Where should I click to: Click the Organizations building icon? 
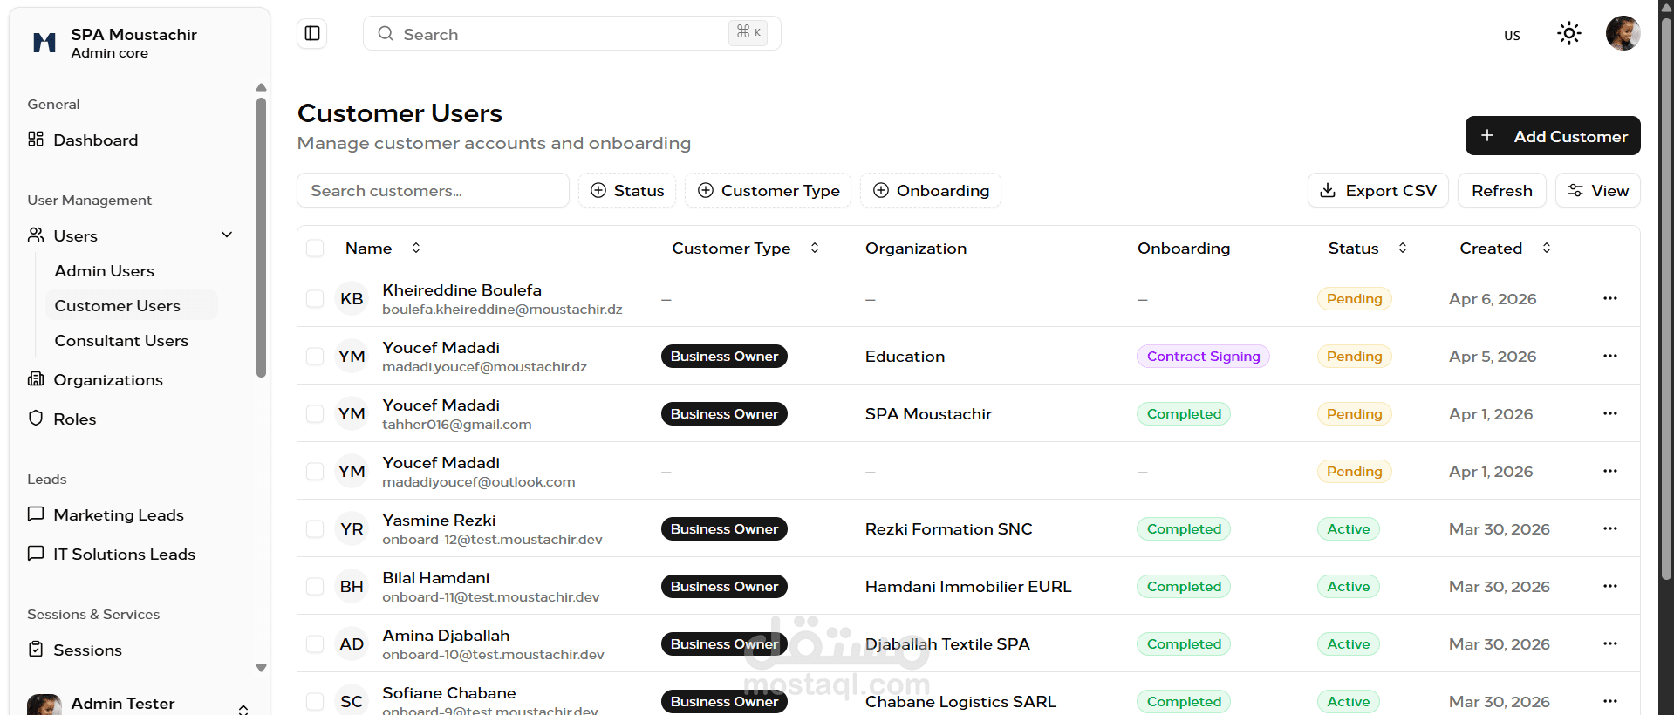pyautogui.click(x=36, y=379)
